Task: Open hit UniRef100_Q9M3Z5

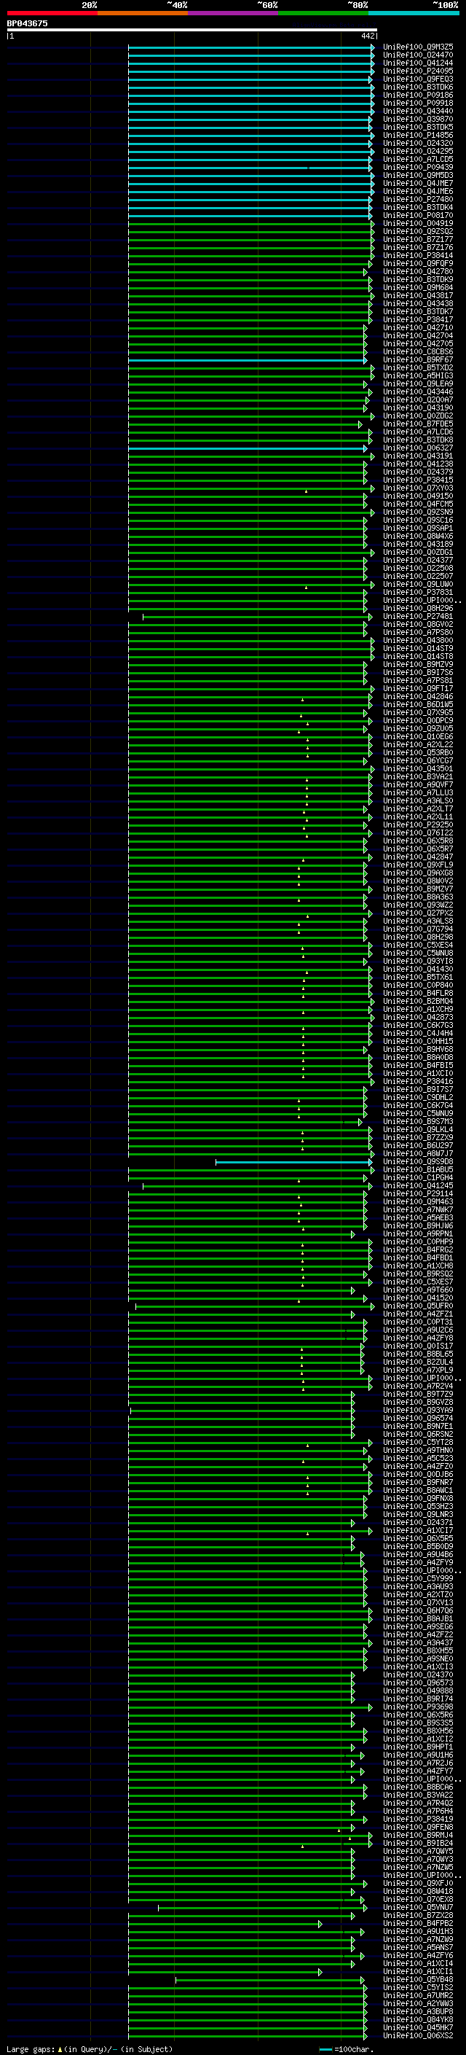Action: [x=418, y=47]
